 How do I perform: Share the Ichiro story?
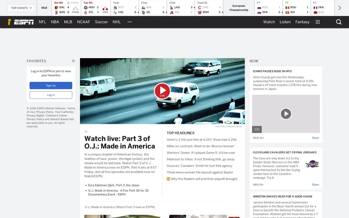pos(315,138)
